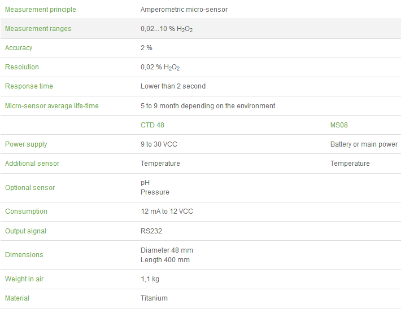Image resolution: width=401 pixels, height=309 pixels.
Task: Select the Resolution row label
Action: (x=22, y=67)
